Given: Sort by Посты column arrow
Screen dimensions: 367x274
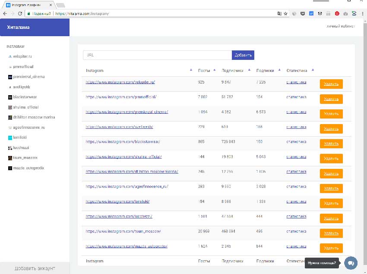Looking at the screenshot, I should tap(215, 70).
